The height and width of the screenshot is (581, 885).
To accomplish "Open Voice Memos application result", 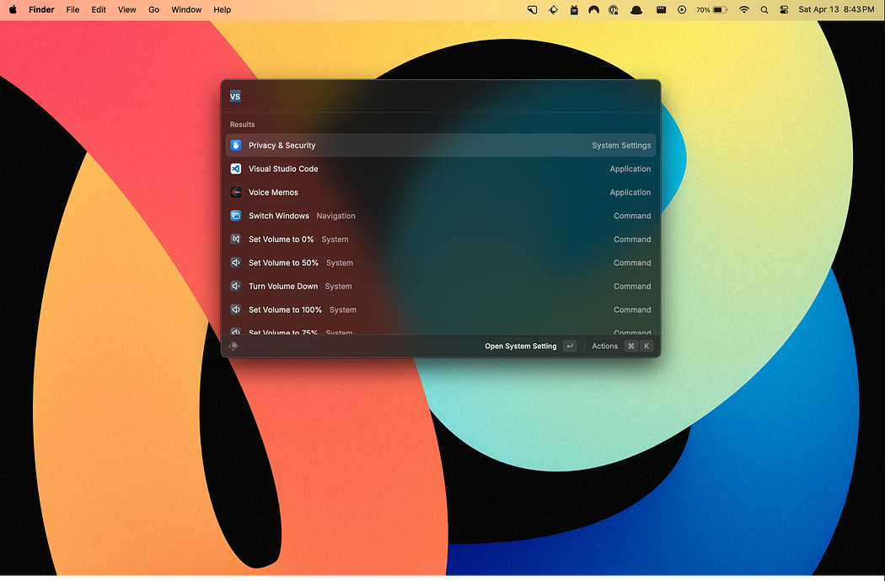I will click(440, 192).
